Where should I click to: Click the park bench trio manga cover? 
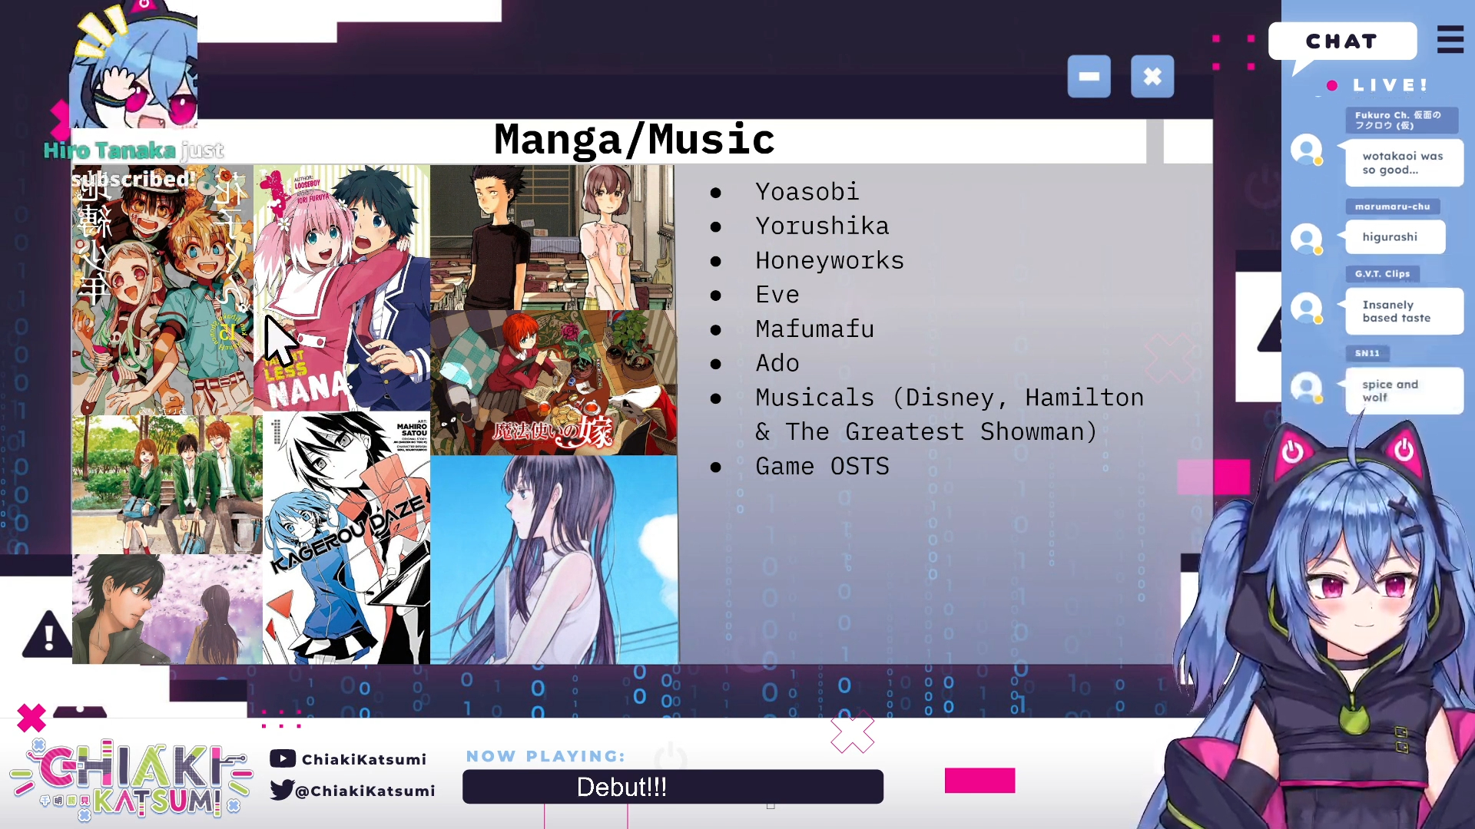(167, 484)
